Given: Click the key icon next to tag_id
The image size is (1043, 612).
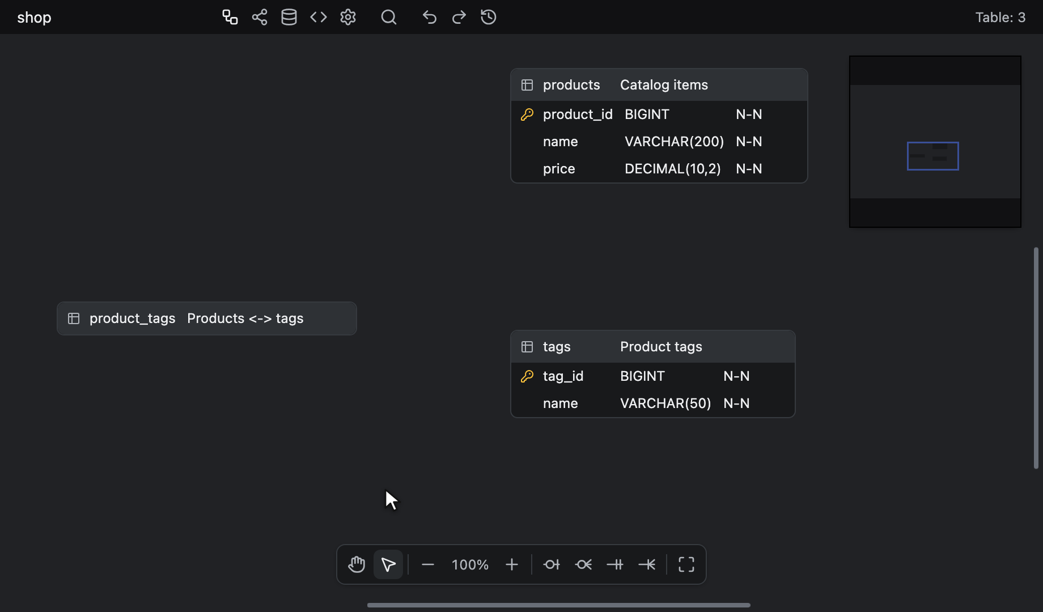Looking at the screenshot, I should [x=527, y=376].
